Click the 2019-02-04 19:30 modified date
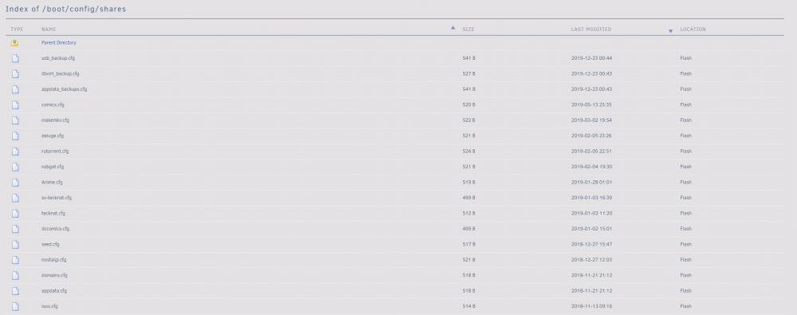The width and height of the screenshot is (797, 315). coord(591,167)
